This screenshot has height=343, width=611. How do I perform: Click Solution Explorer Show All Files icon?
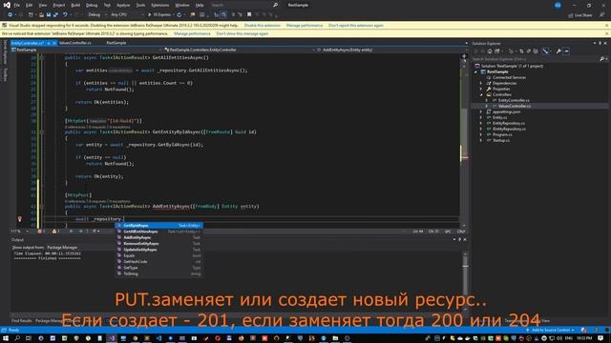[x=536, y=51]
